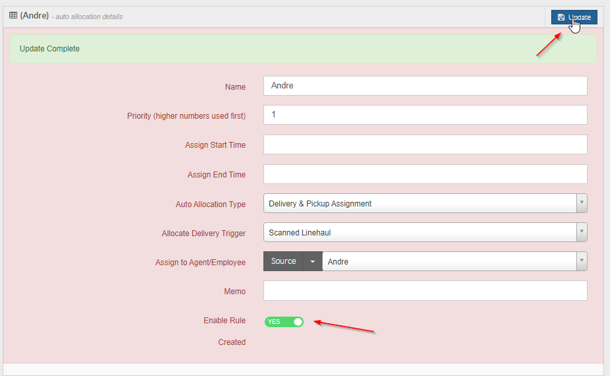Focus the Assign End Time field

coord(425,173)
